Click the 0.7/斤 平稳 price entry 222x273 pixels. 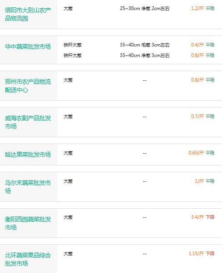pos(203,116)
